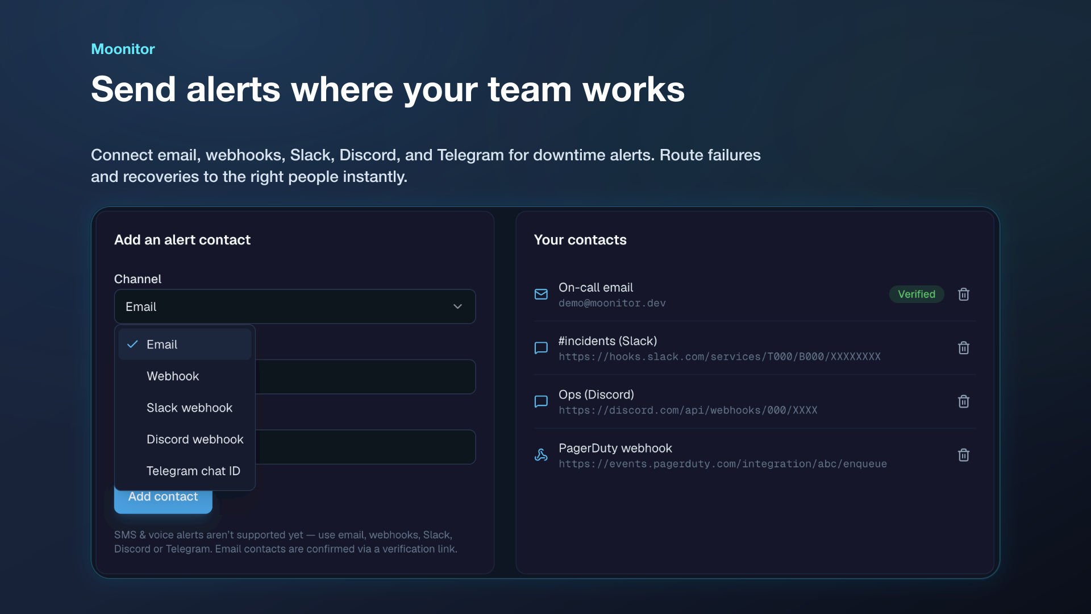Click the Ops (Discord) contact name

click(596, 395)
